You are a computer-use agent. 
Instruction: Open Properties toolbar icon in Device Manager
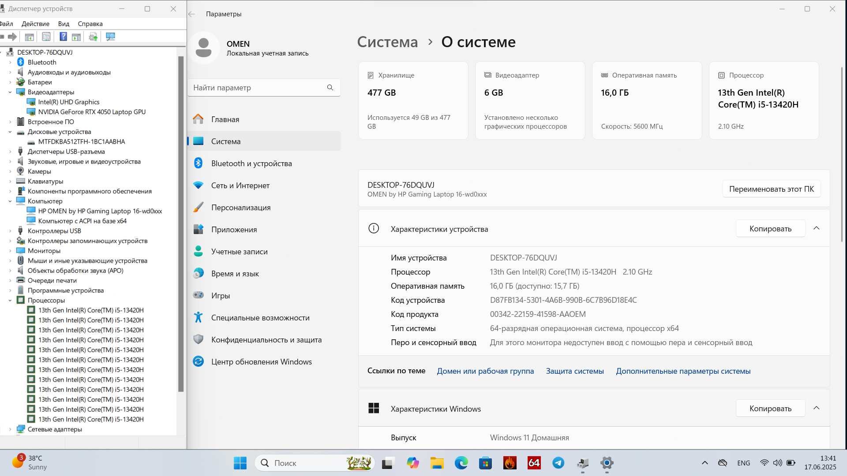click(46, 37)
